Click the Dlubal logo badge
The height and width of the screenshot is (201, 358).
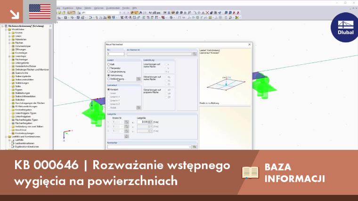point(345,28)
